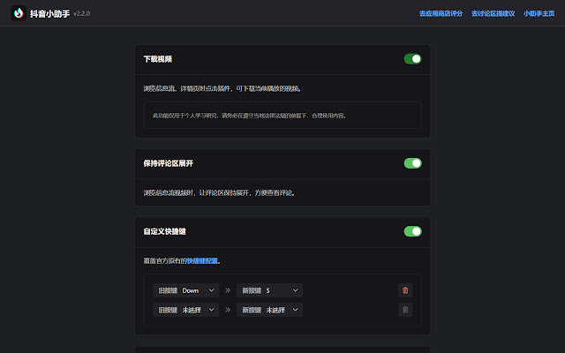Click the 抖音小助手 title text
Image resolution: width=565 pixels, height=353 pixels.
(49, 14)
